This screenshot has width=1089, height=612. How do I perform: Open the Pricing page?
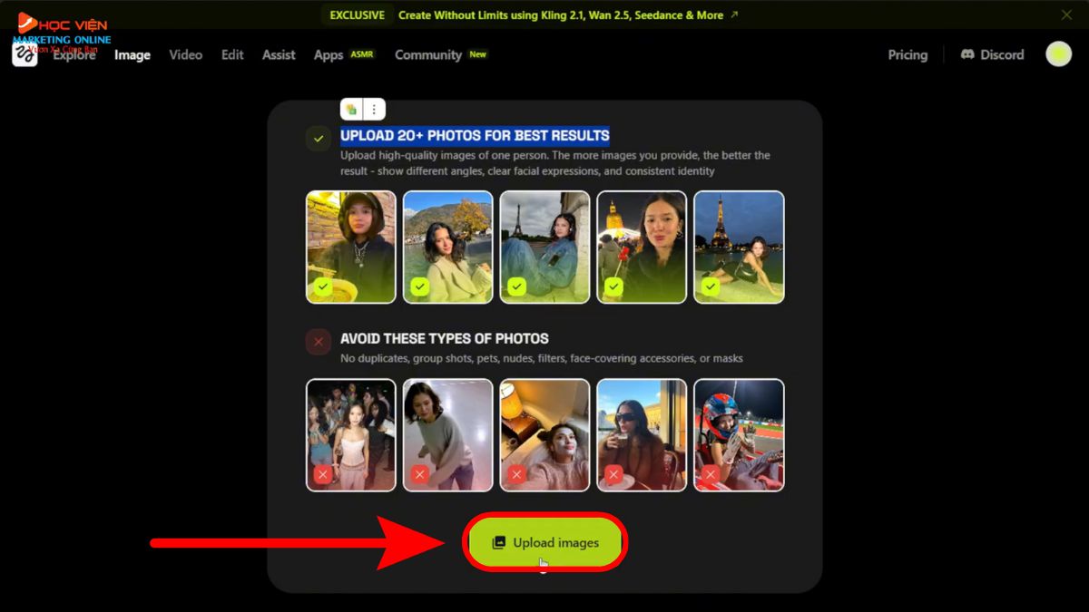(907, 54)
